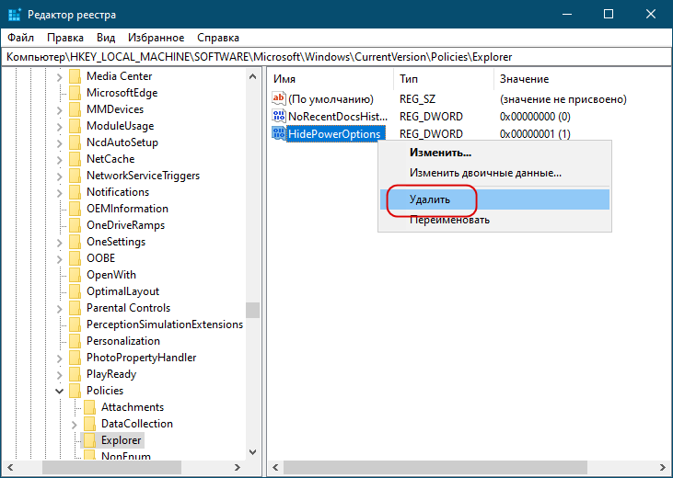673x478 pixels.
Task: Open the Избранное menu
Action: pyautogui.click(x=156, y=38)
